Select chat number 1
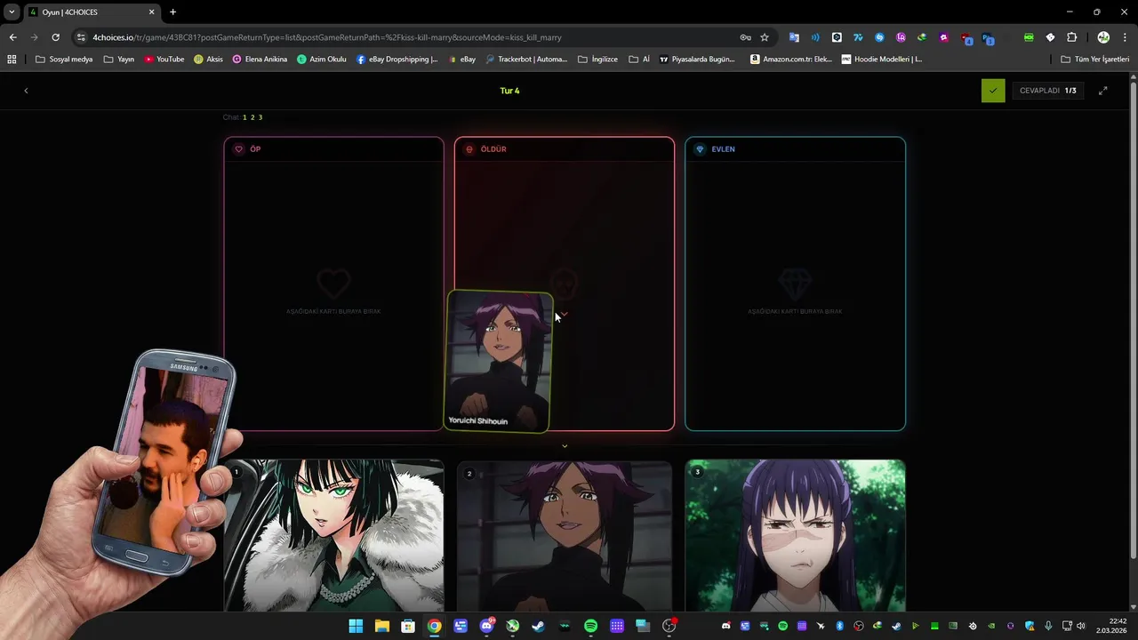 tap(244, 117)
